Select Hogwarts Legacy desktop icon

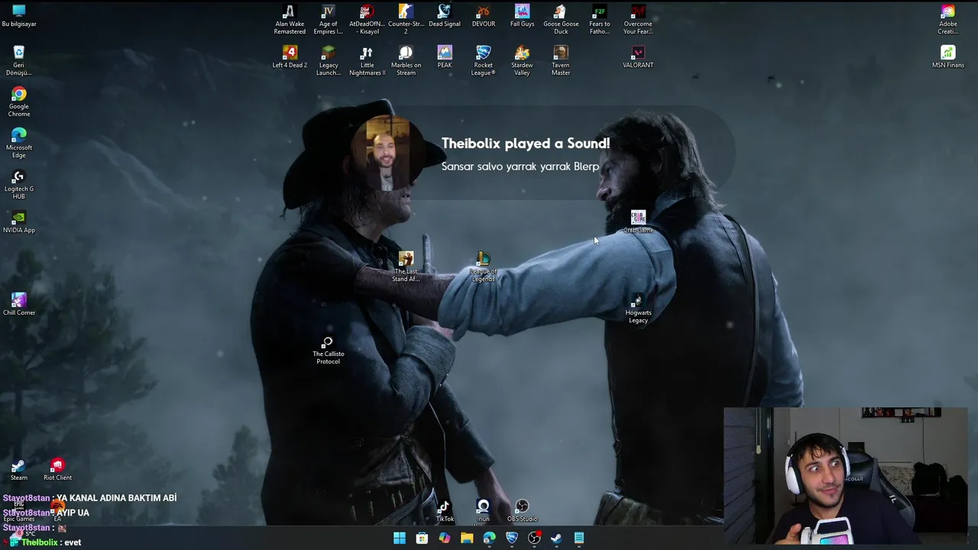click(x=638, y=309)
